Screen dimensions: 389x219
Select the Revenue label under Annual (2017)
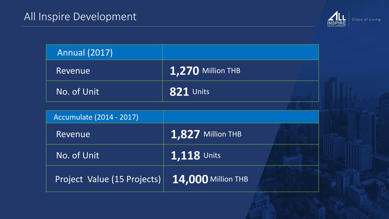(73, 71)
